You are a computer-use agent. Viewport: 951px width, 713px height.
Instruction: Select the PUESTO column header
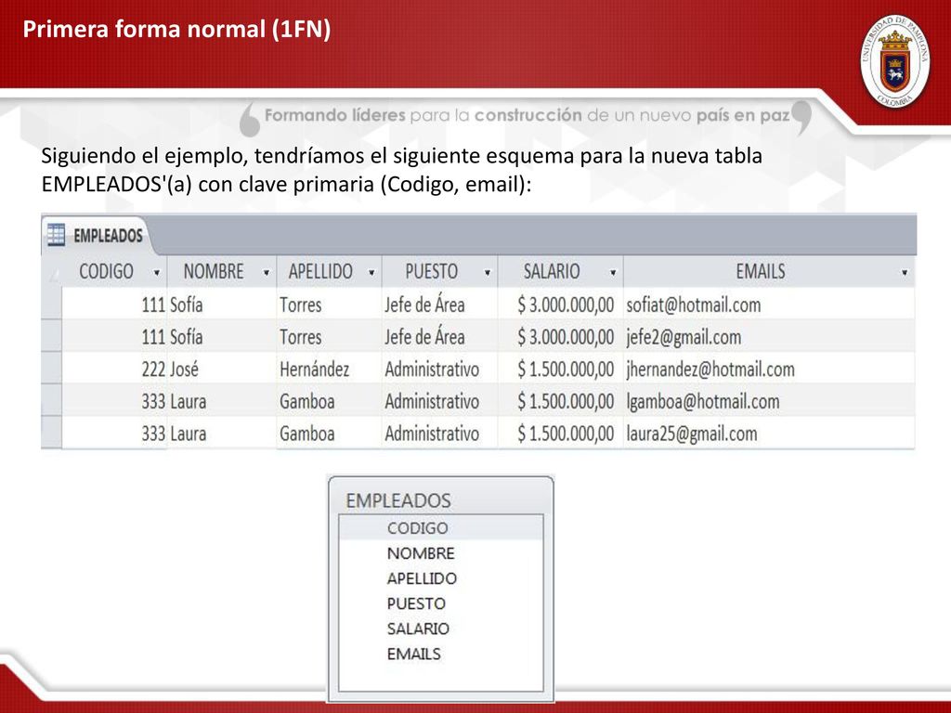tap(440, 272)
